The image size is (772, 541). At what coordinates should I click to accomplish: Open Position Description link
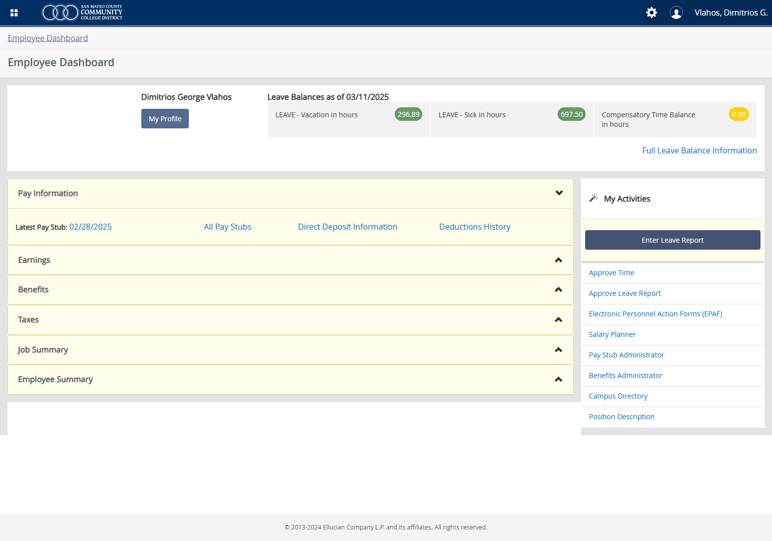pyautogui.click(x=621, y=417)
